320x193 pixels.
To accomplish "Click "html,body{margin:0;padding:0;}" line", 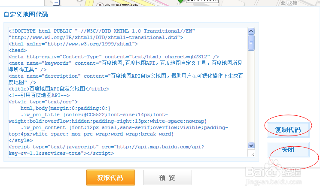I will (65, 108).
